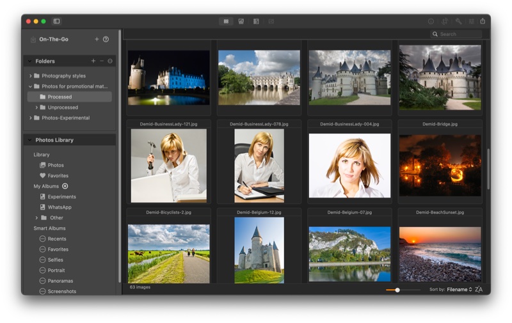Toggle the Z-A sort order icon
Viewport: 512px width, 323px height.
coord(479,289)
